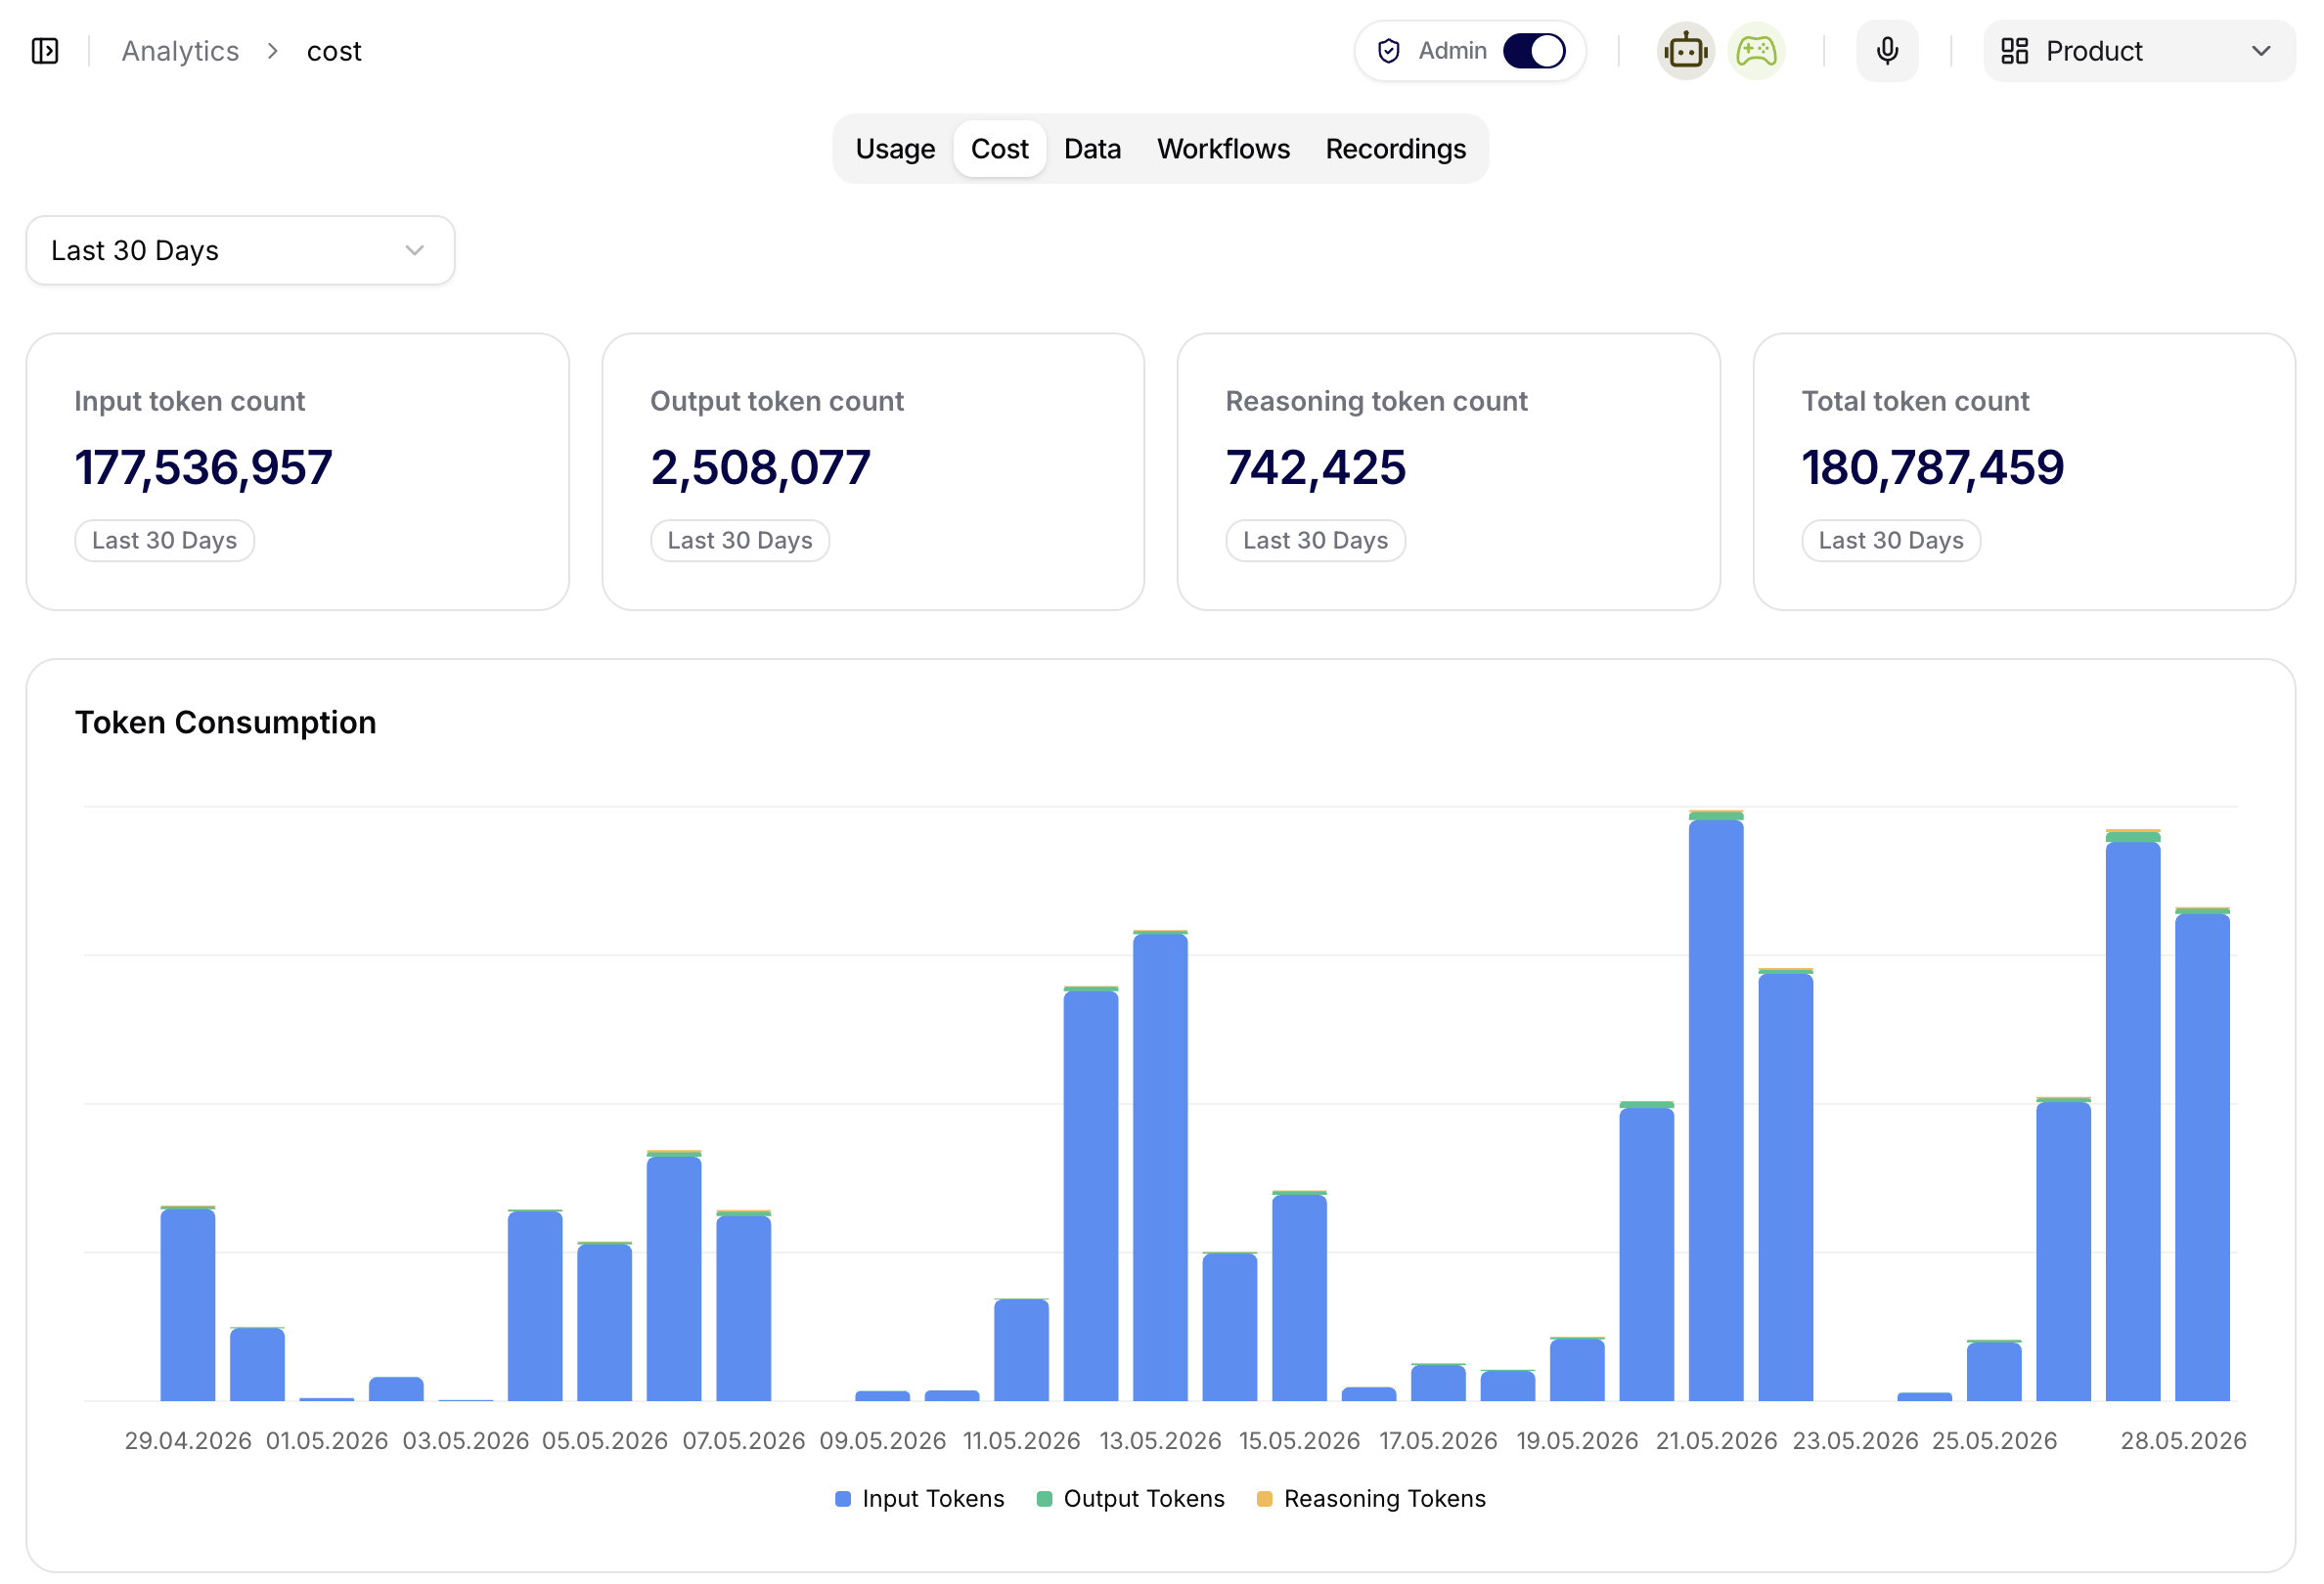
Task: Click the cost breadcrumb item
Action: pyautogui.click(x=334, y=51)
